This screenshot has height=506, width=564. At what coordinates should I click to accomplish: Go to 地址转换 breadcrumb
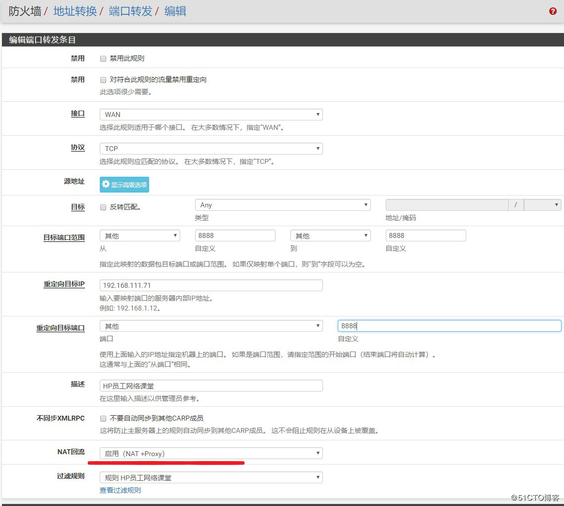(75, 11)
